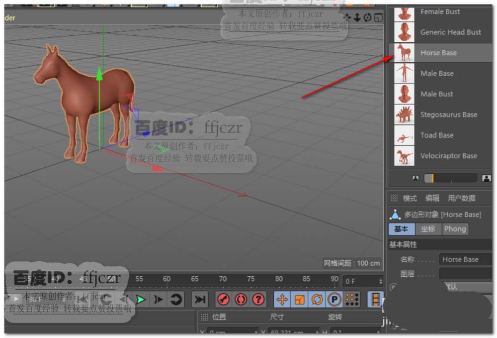The height and width of the screenshot is (338, 497).
Task: Switch to the 基本 tab
Action: coord(402,229)
